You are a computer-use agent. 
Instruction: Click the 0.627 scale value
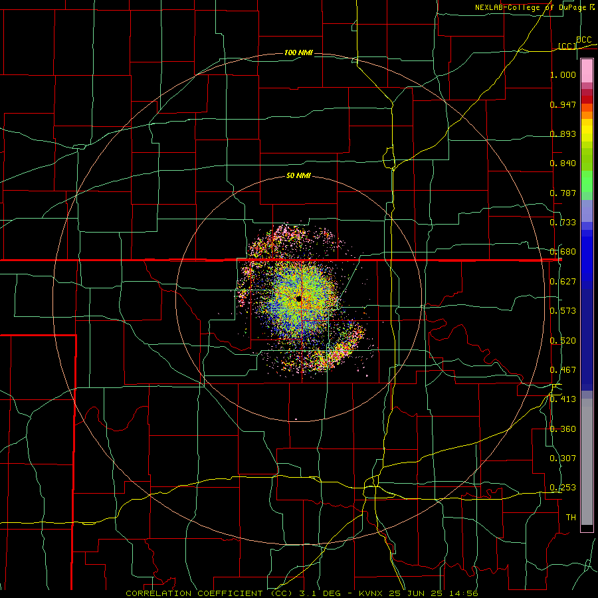click(x=563, y=282)
